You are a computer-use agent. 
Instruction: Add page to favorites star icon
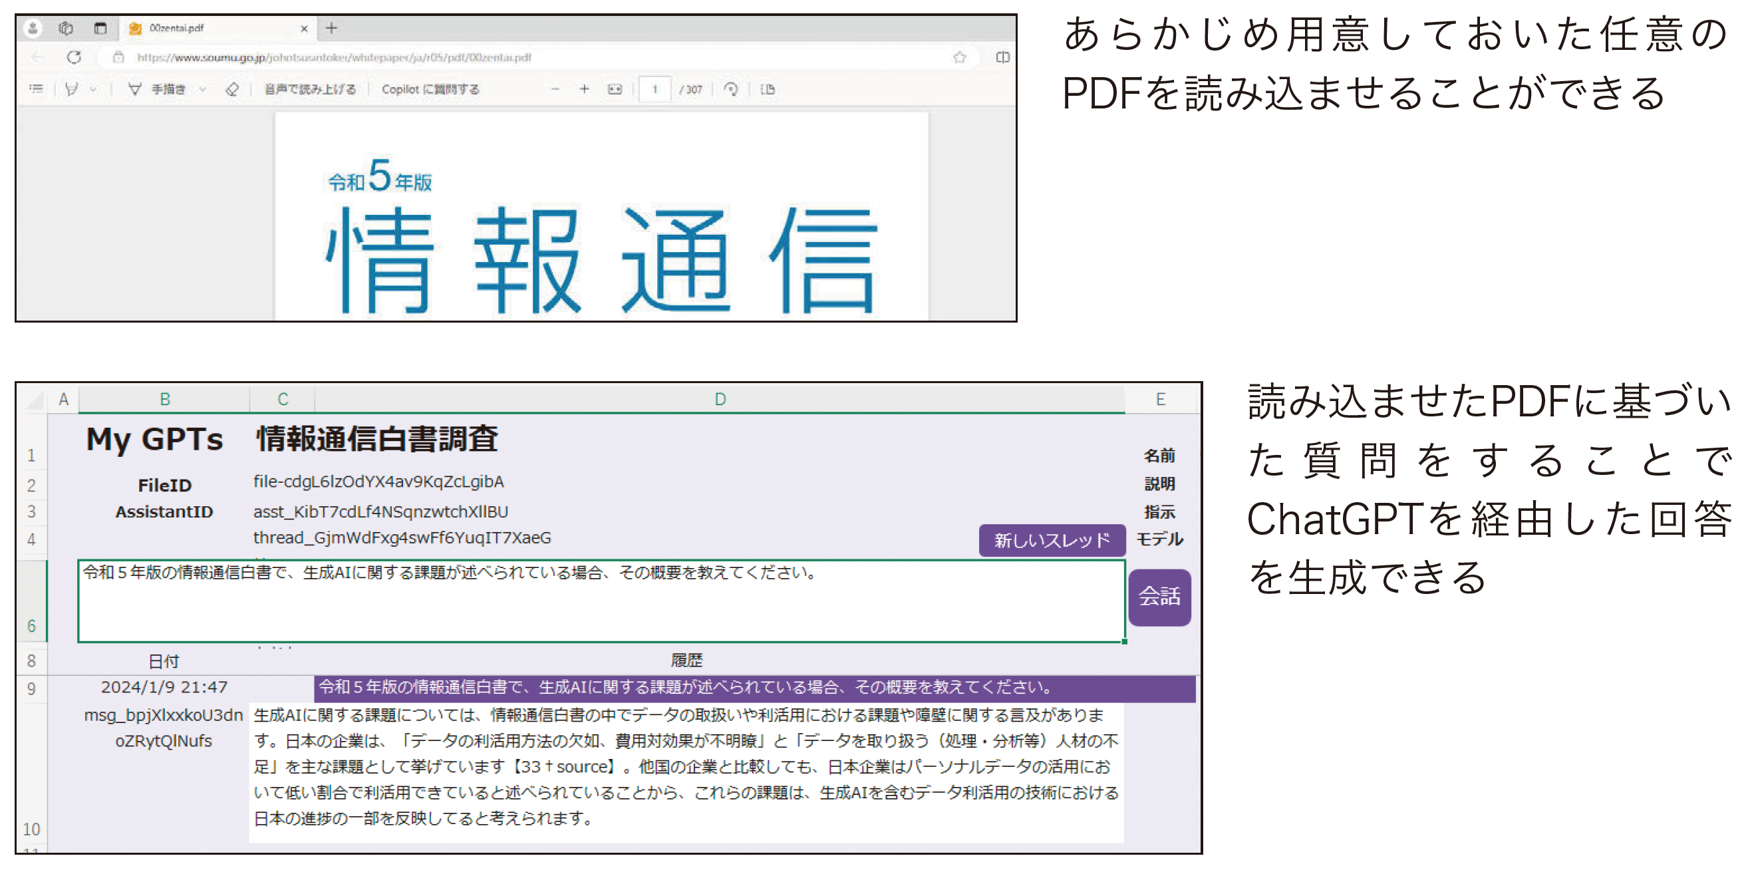pos(959,57)
